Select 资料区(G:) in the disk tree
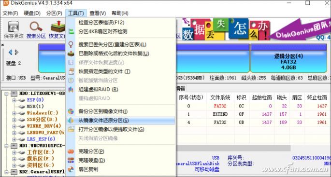 point(40,165)
